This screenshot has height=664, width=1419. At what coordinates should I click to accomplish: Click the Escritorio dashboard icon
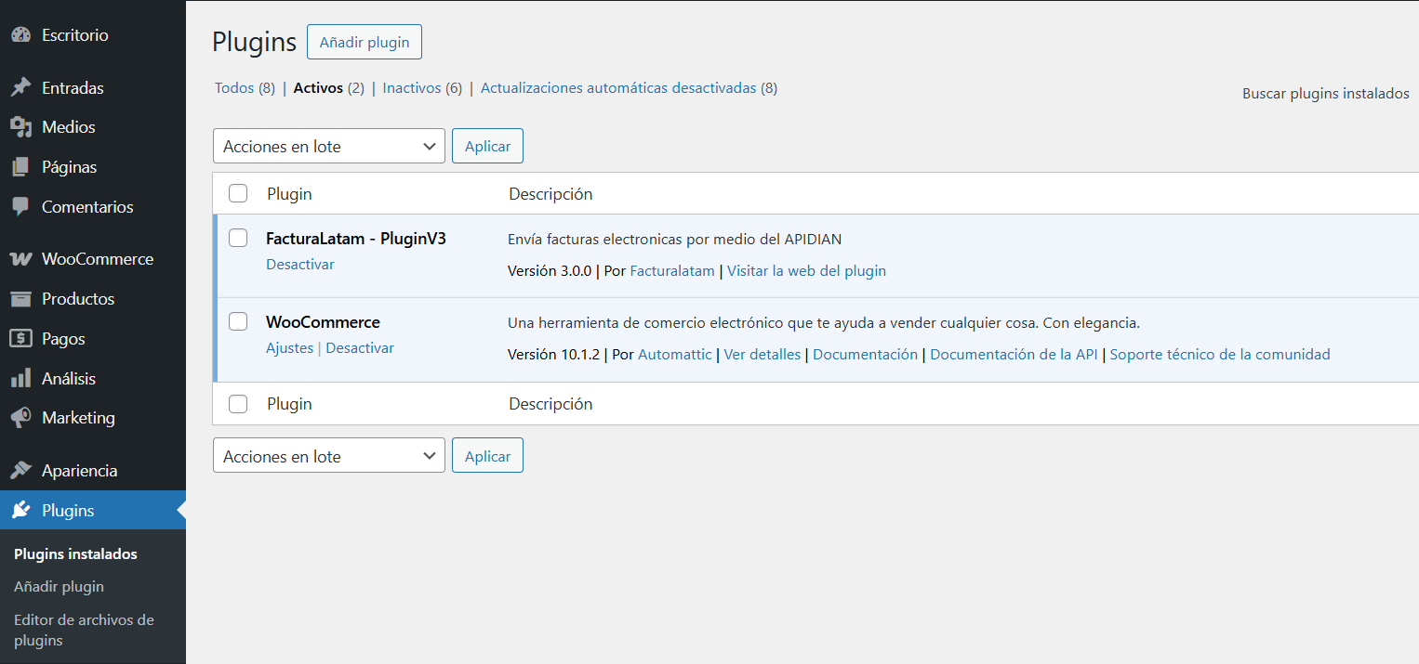(x=20, y=35)
